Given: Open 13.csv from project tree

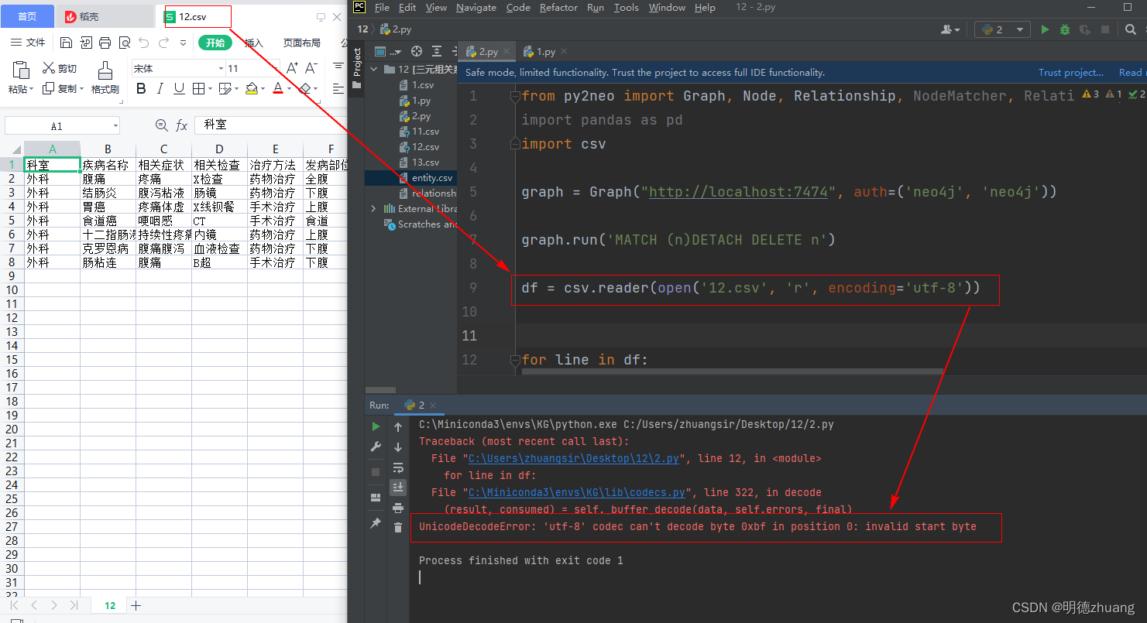Looking at the screenshot, I should pos(425,163).
